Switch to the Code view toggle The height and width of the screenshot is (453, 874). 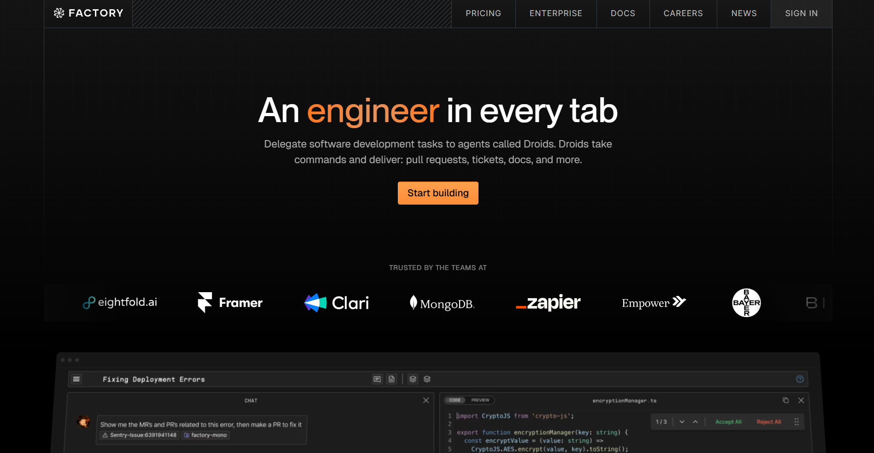pos(455,400)
